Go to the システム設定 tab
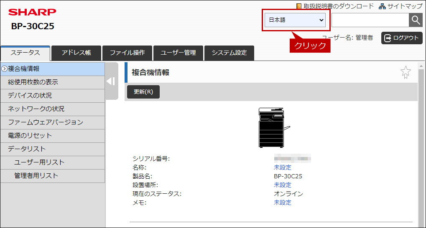 229,53
